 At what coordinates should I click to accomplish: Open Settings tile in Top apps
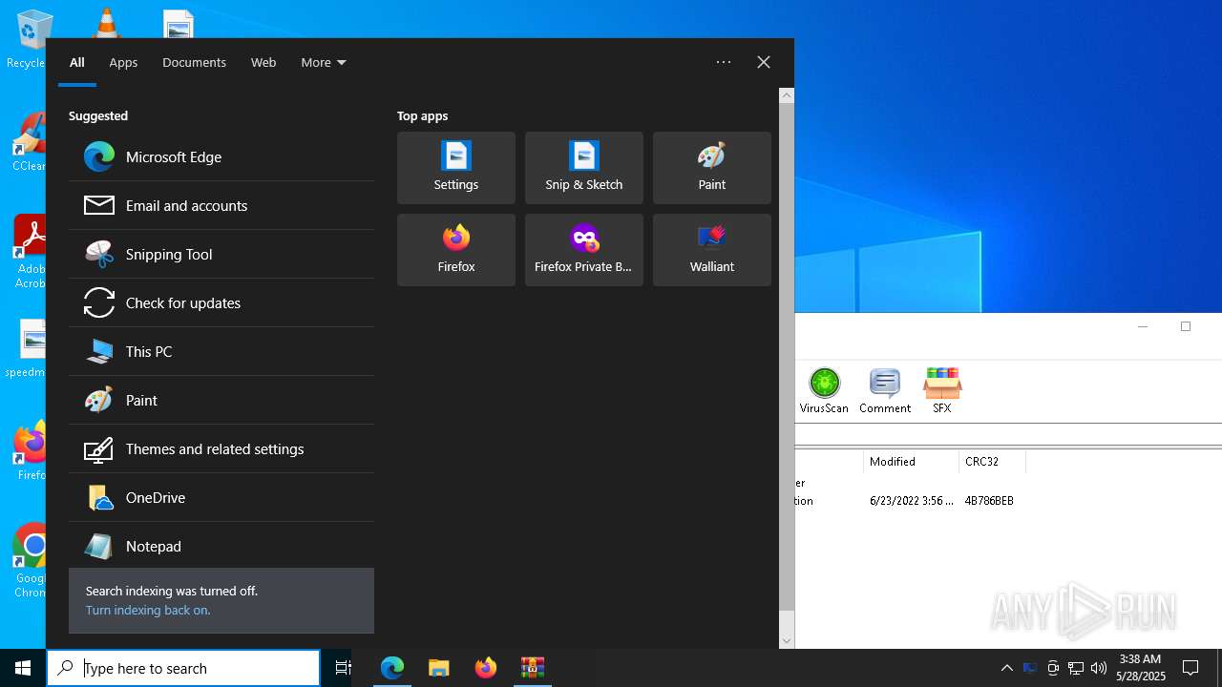[x=456, y=168]
